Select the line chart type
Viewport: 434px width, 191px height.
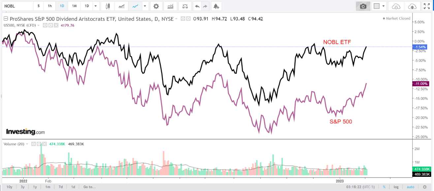point(135,6)
